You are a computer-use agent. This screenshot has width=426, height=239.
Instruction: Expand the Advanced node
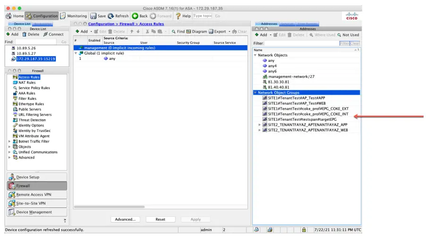click(x=9, y=157)
